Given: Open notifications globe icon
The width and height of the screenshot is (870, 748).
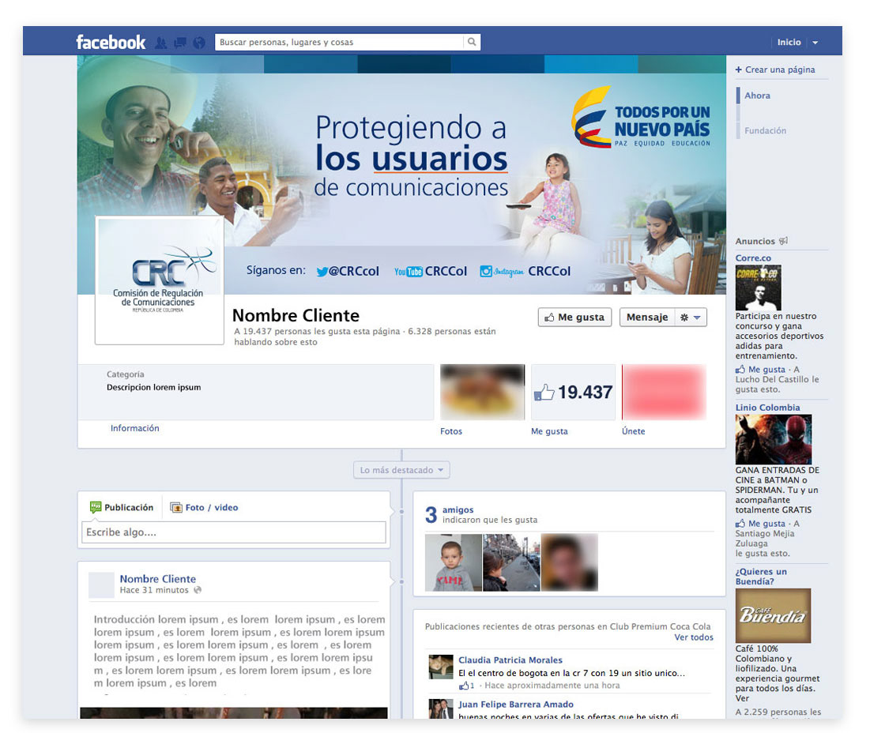Looking at the screenshot, I should [198, 43].
